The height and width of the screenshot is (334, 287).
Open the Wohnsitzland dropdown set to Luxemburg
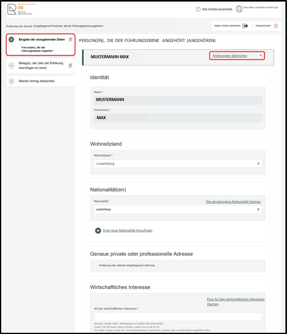tap(178, 163)
